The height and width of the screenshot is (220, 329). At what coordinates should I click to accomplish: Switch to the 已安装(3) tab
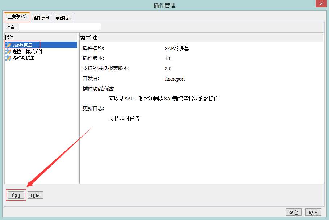coord(17,17)
